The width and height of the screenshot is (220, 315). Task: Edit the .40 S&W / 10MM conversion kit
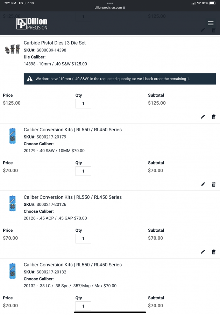pos(203,184)
